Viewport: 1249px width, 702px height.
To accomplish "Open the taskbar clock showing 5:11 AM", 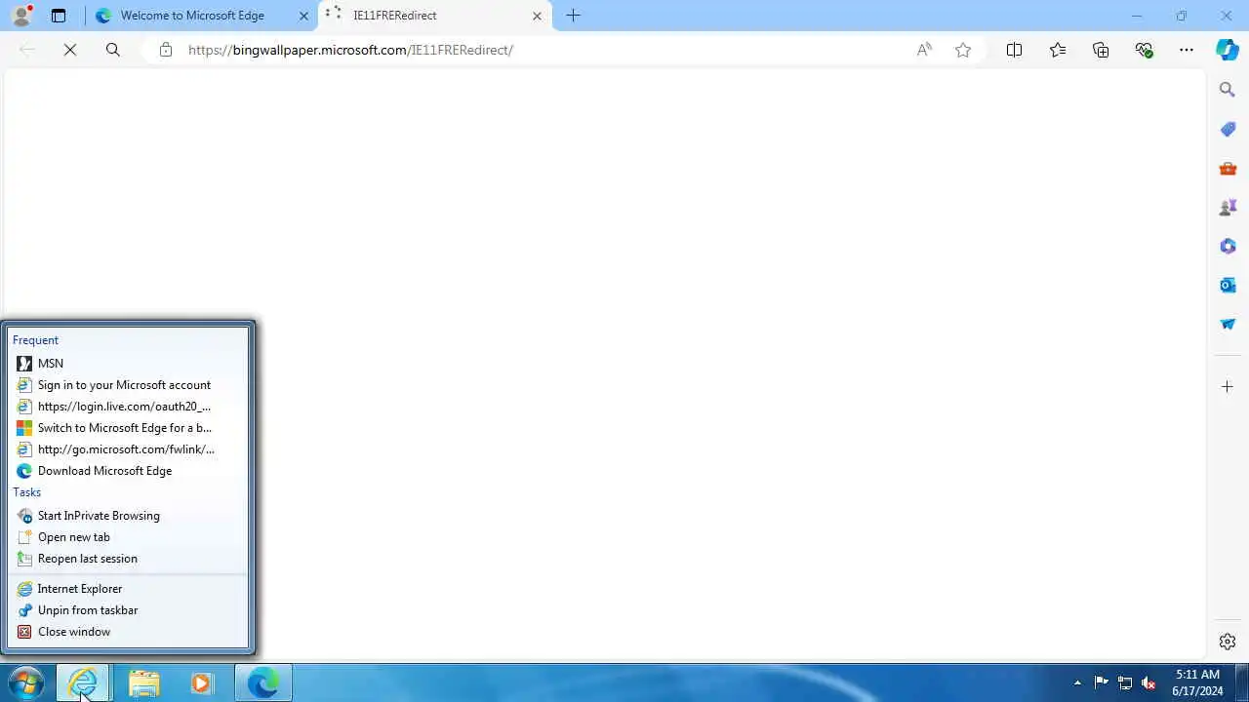I will tap(1197, 682).
